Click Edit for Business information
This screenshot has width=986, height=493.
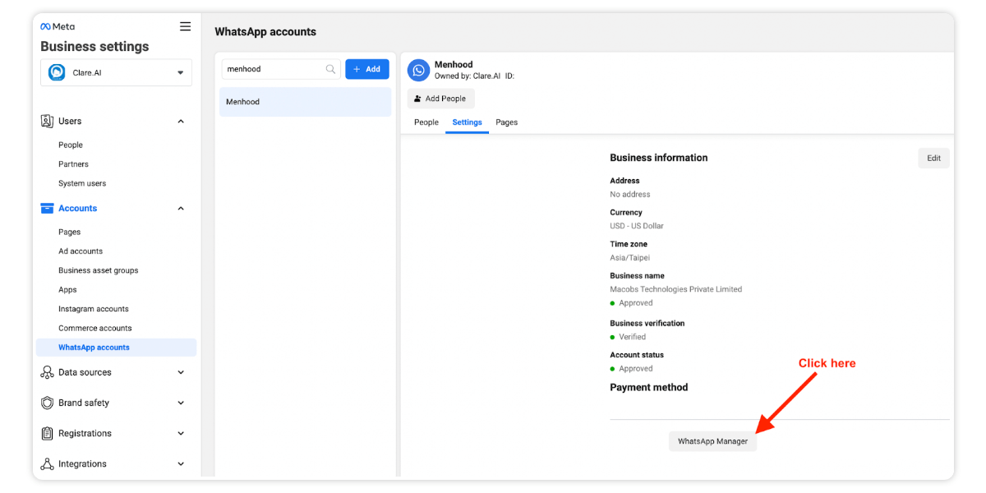[x=933, y=159]
